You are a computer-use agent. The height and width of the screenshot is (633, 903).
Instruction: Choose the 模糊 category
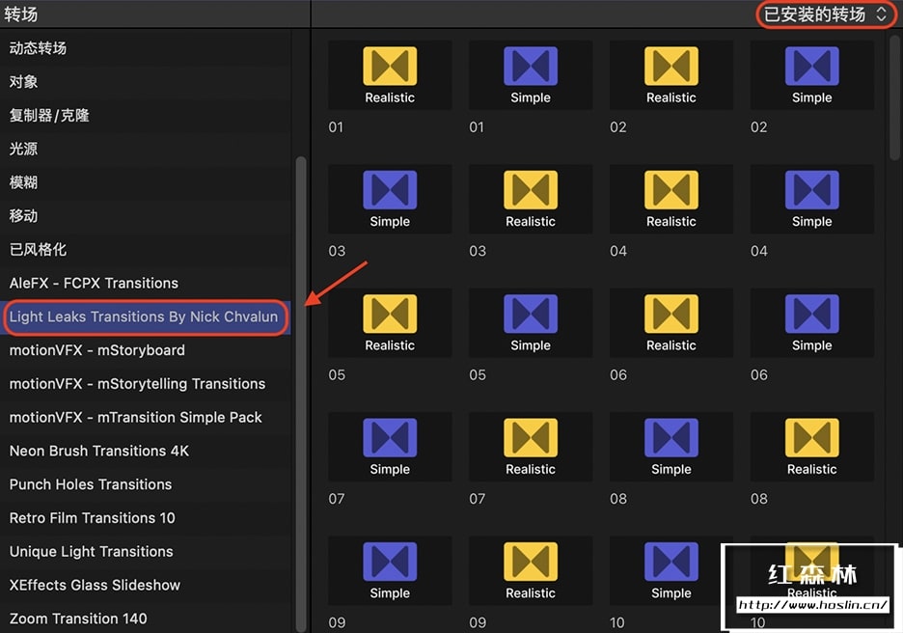145,182
